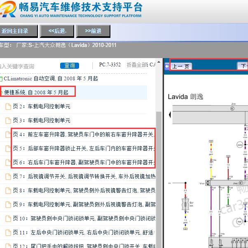
Task: Go back with <<后退 button
Action: [x=57, y=31]
